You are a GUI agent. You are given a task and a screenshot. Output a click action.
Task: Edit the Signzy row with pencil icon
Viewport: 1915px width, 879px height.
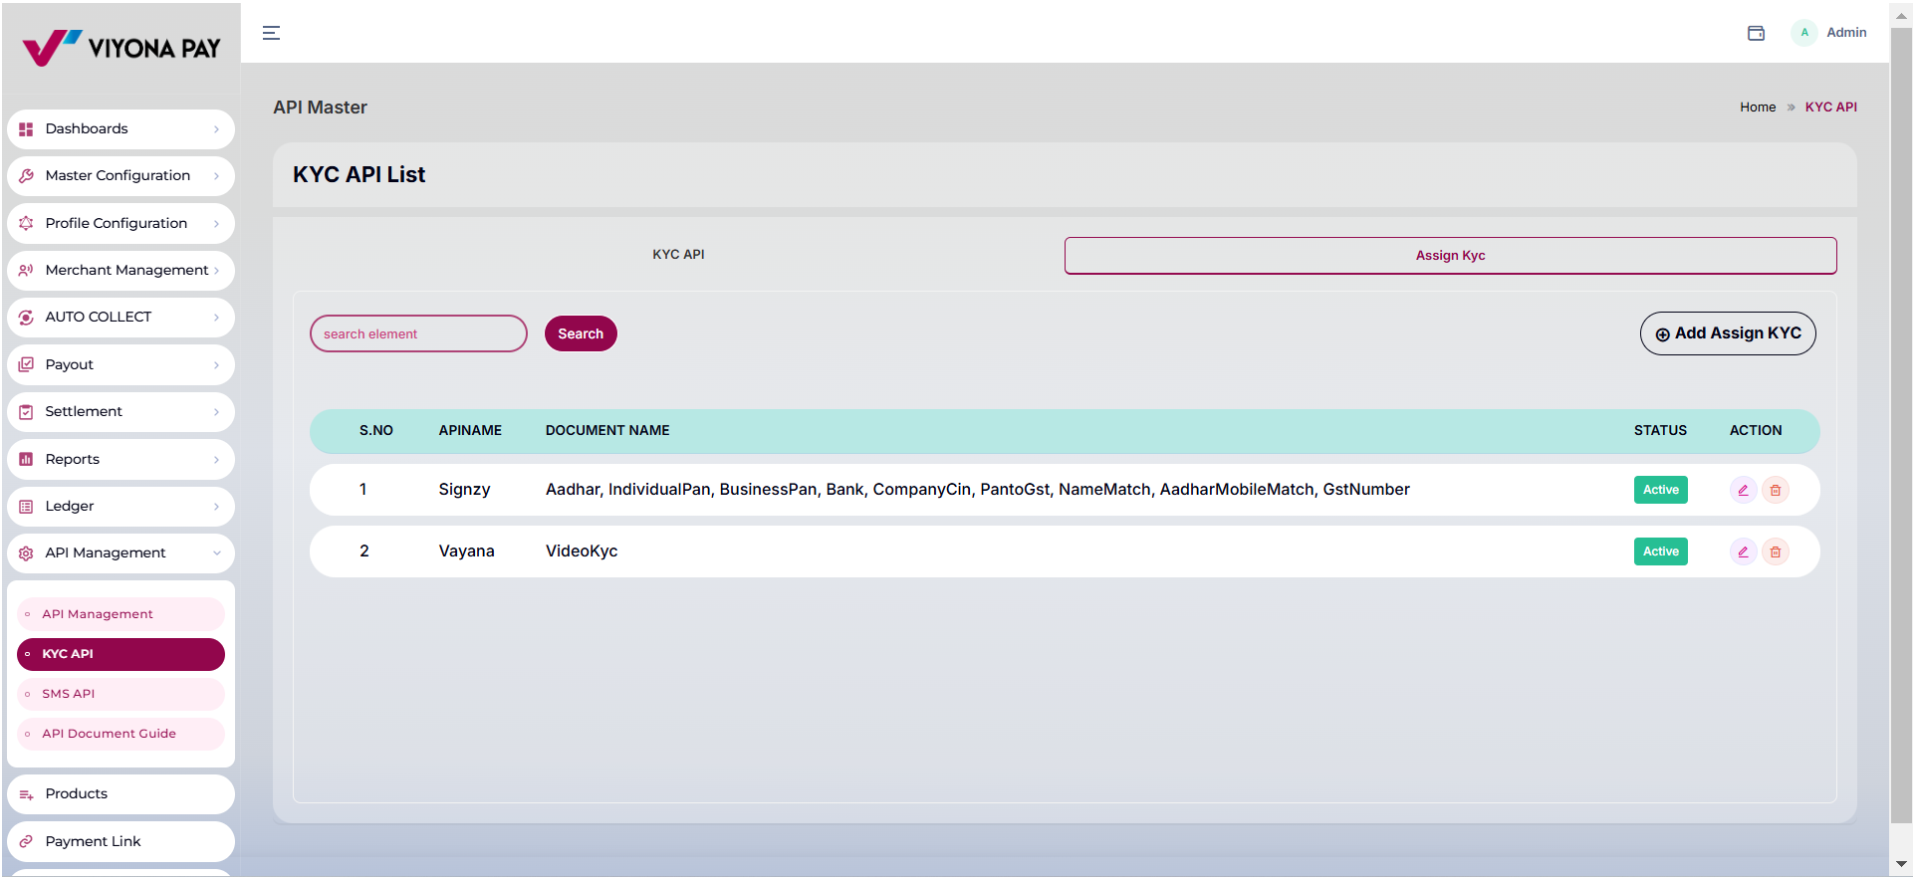click(x=1743, y=490)
